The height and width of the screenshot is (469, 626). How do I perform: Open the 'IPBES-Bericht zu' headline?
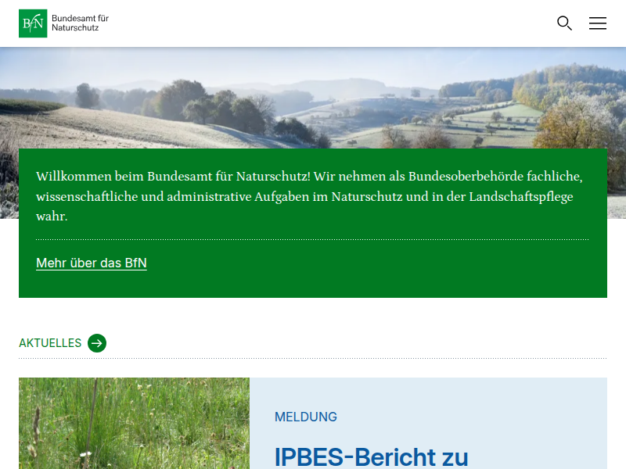tap(371, 456)
